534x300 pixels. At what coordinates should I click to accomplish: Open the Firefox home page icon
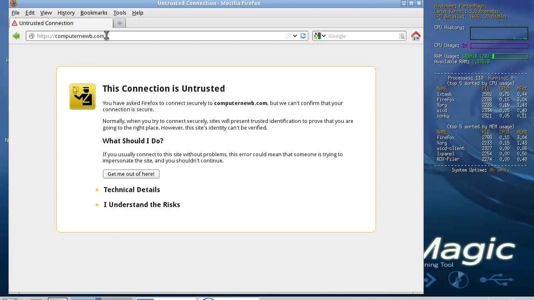tap(416, 36)
